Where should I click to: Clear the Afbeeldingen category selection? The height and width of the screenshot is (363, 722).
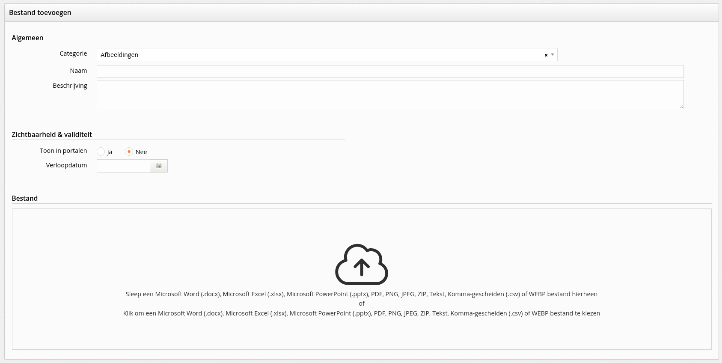coord(546,55)
